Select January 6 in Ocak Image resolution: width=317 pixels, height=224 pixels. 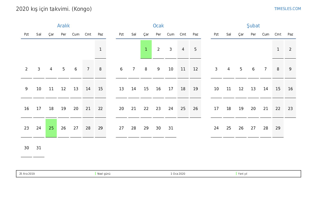[x=121, y=69]
